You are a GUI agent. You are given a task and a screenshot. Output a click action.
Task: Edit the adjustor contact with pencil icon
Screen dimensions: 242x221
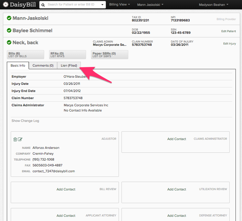click(20, 139)
